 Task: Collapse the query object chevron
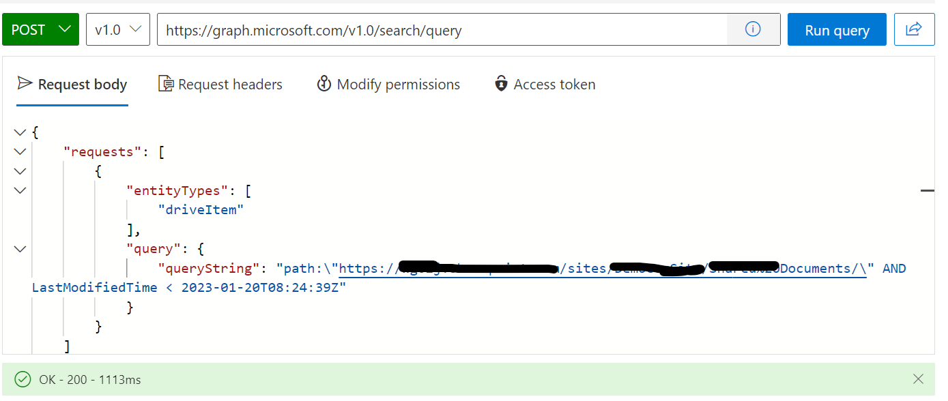point(20,248)
